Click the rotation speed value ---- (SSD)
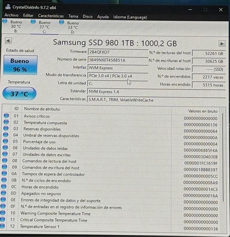The image size is (230, 237). pos(209,69)
